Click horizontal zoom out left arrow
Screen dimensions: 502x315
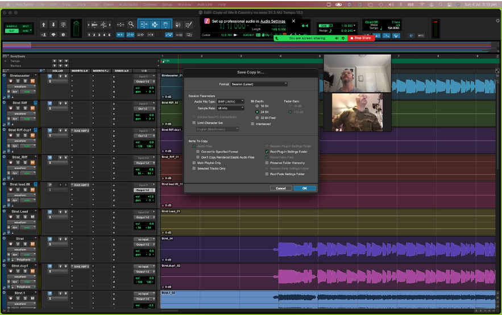click(x=89, y=24)
